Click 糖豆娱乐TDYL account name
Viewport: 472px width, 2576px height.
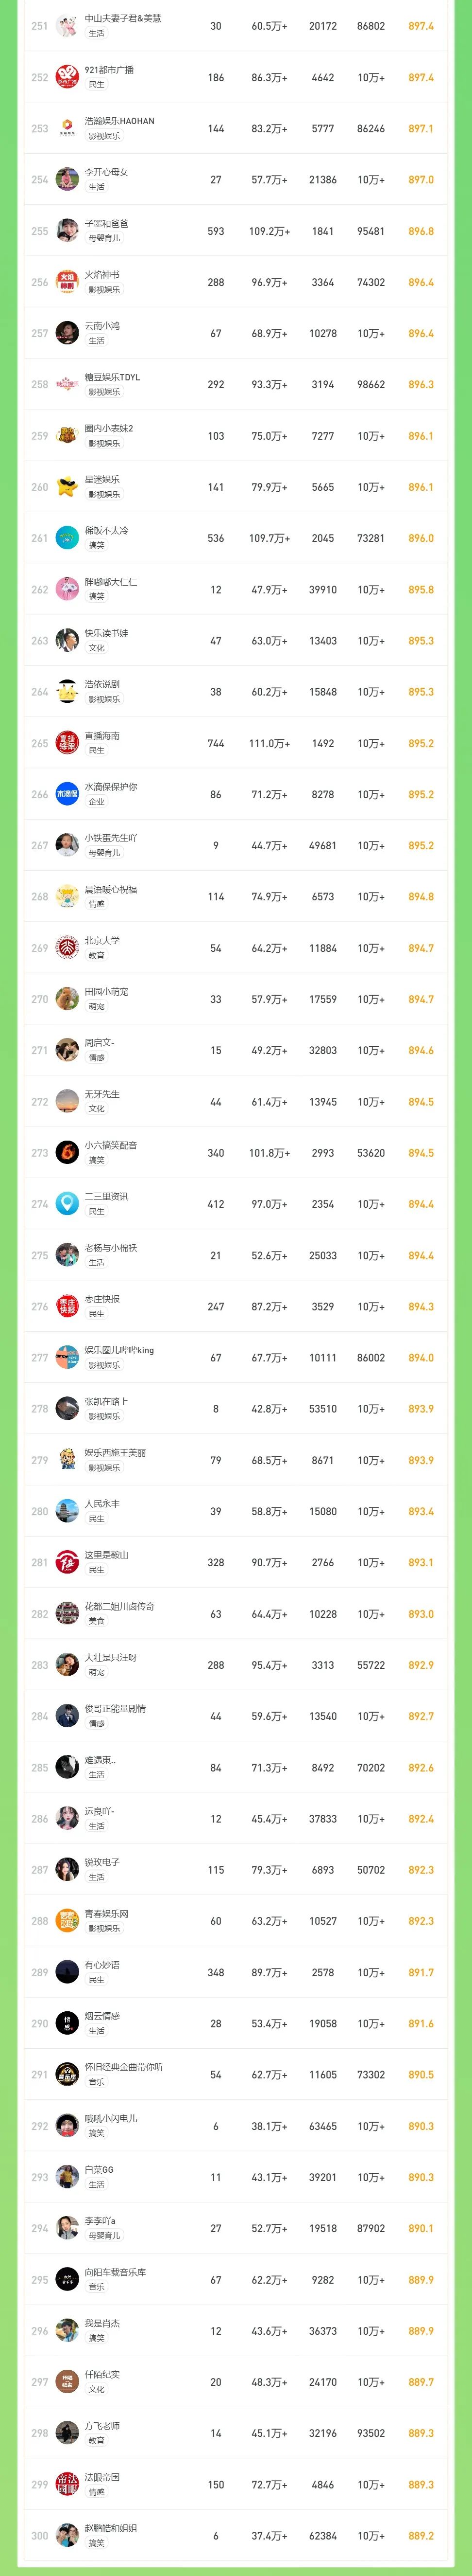coord(113,377)
